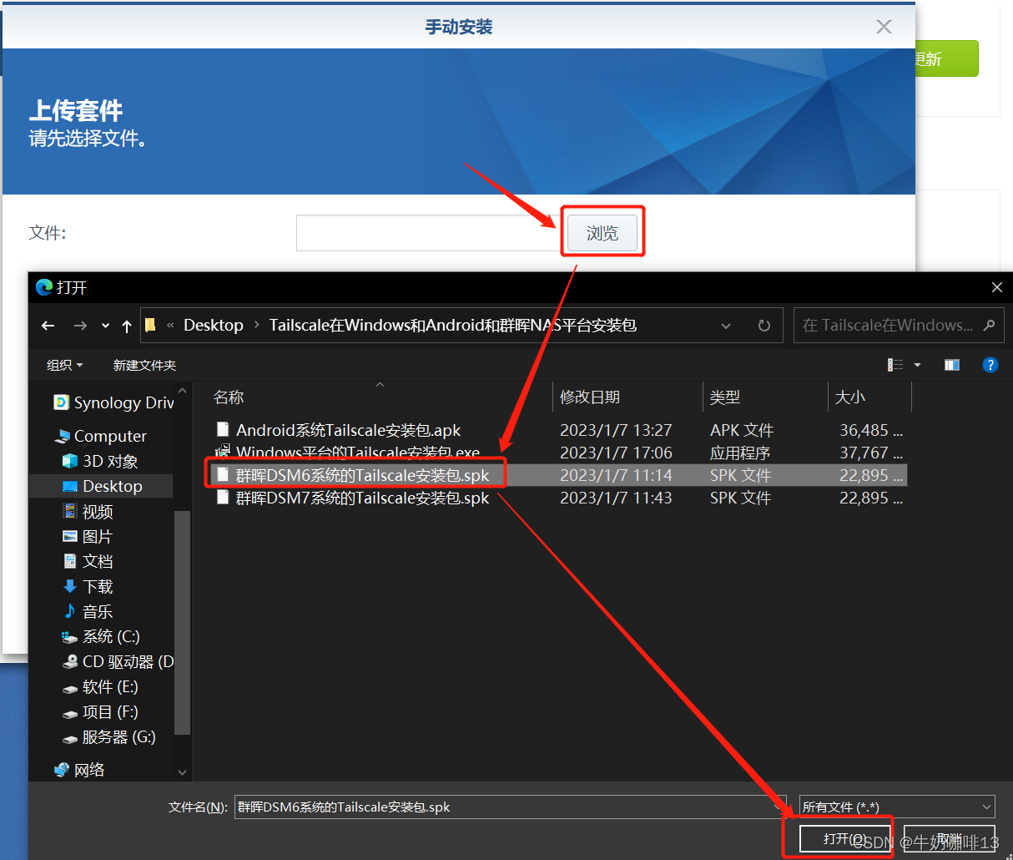Select 项目 (F:) drive
This screenshot has width=1013, height=860.
click(x=100, y=711)
